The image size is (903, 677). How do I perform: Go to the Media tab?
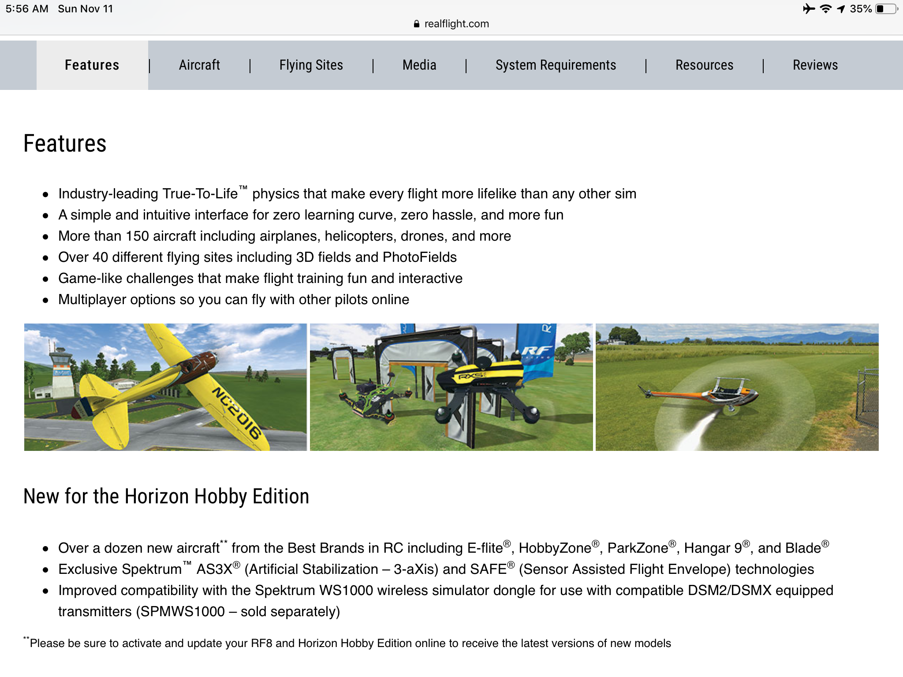419,65
